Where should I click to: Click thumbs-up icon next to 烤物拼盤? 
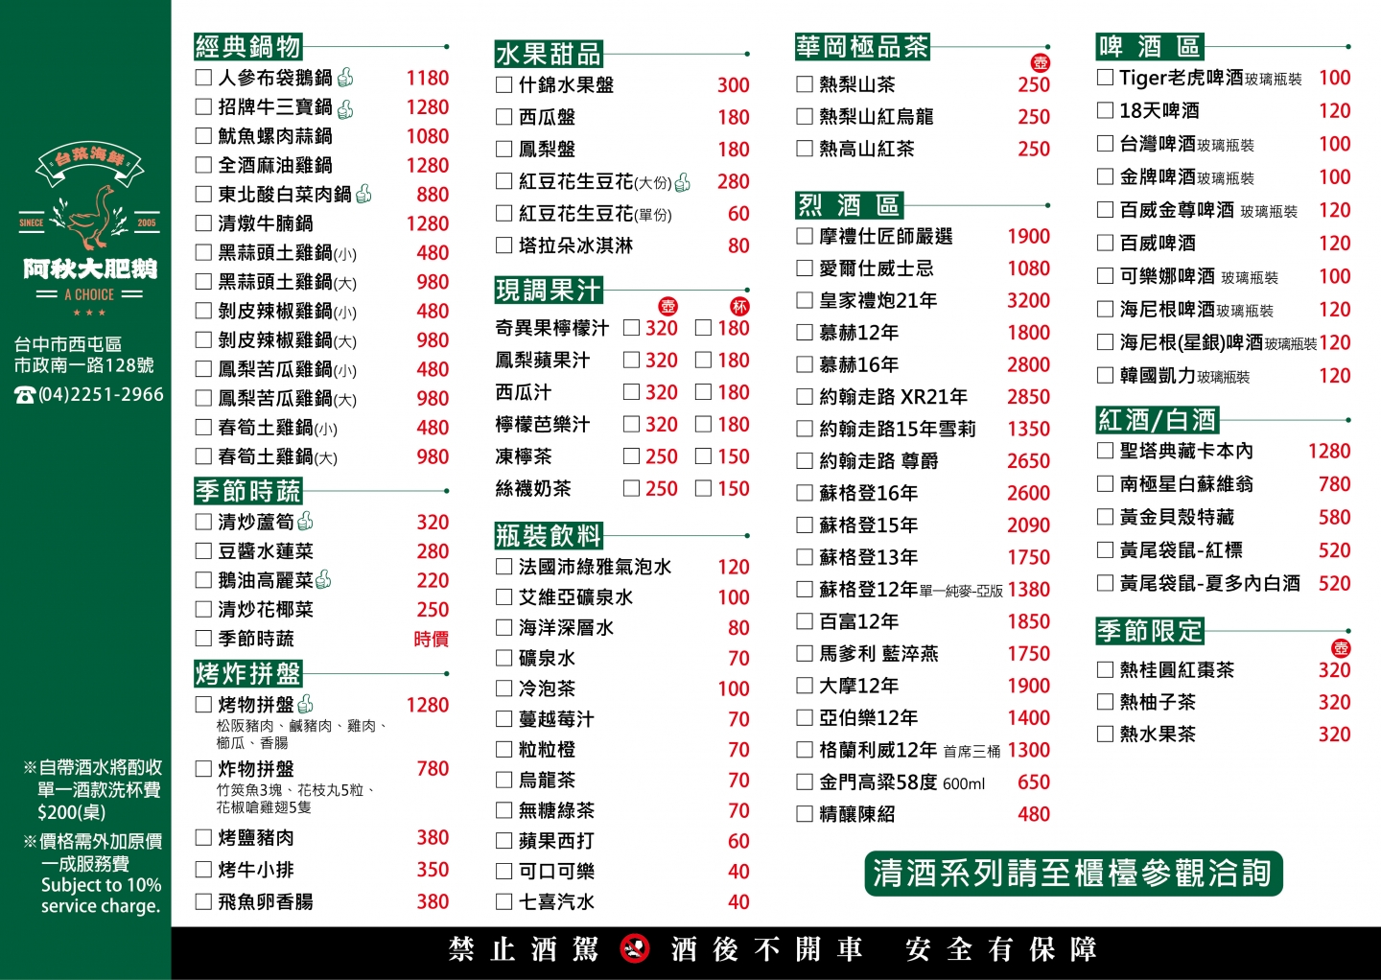pyautogui.click(x=305, y=704)
